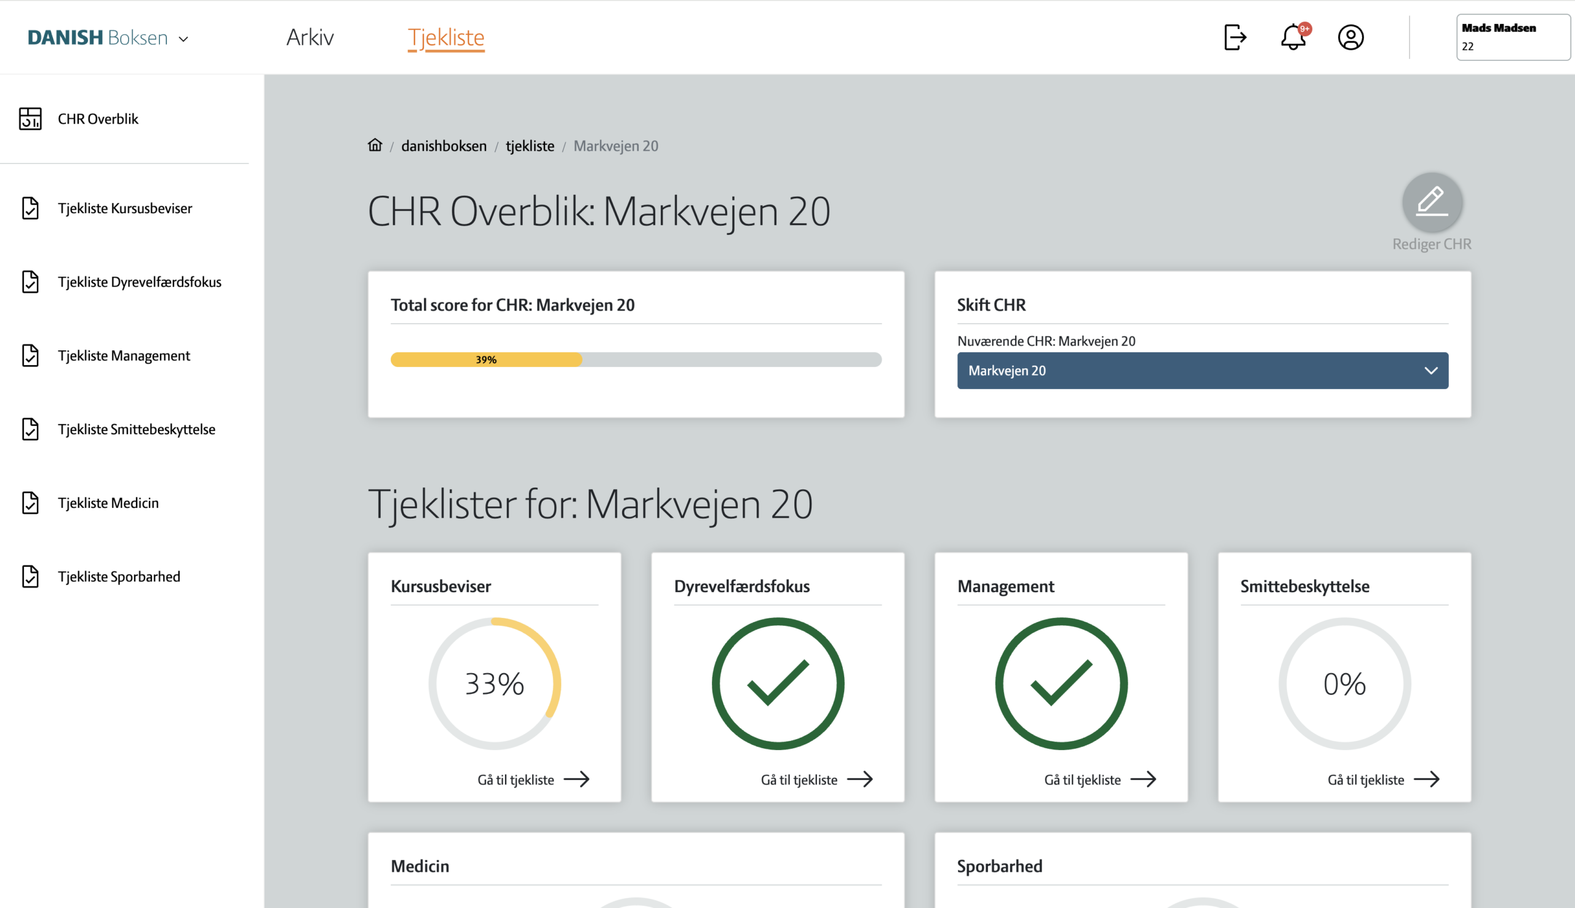Click the arrow icon on Smittebeskyttelse card
This screenshot has width=1575, height=908.
[1427, 779]
